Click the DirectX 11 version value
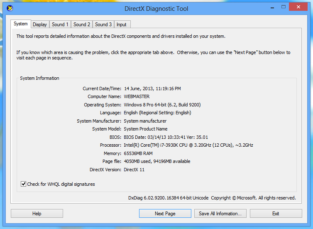This screenshot has height=229, width=313. click(134, 170)
